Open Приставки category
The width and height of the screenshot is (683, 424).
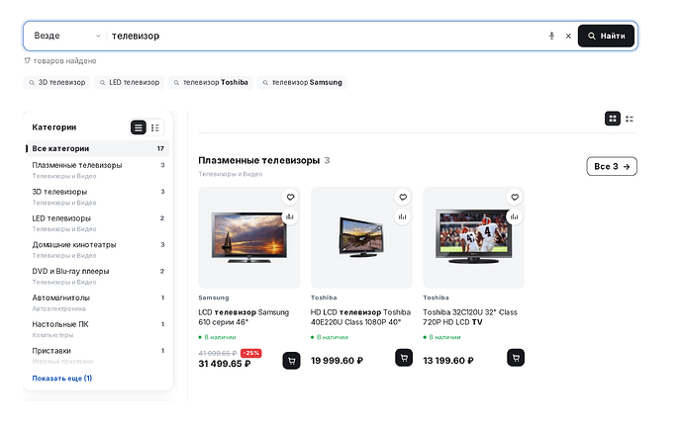(97, 355)
